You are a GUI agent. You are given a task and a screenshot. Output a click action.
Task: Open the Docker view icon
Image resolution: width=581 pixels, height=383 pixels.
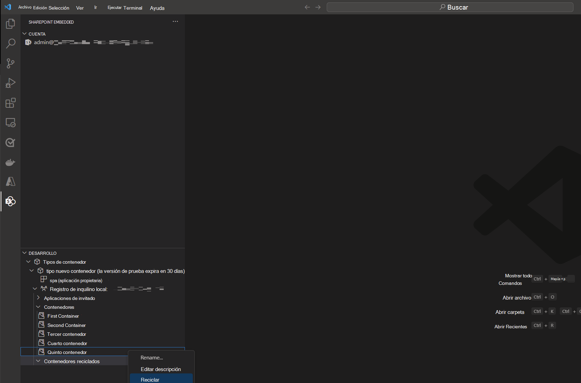click(11, 162)
